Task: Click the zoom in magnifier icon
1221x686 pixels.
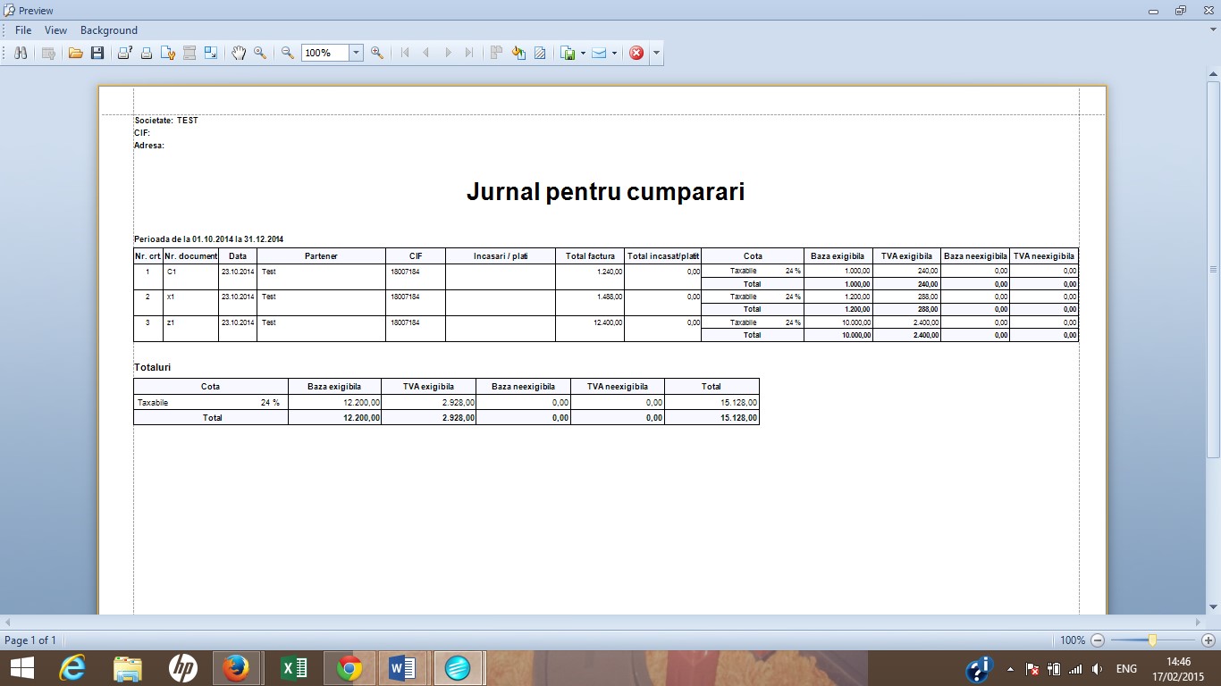Action: point(377,53)
